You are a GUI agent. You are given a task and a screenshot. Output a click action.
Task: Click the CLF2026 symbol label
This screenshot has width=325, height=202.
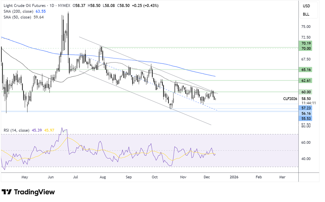[290, 99]
